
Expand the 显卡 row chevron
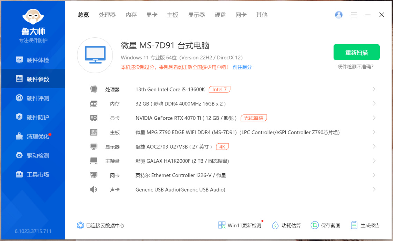[374, 118]
